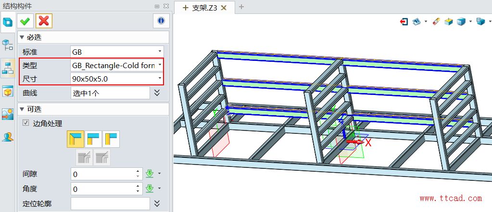Expand the double chevron beside 曲线
Viewport: 492px width, 212px height.
coord(157,93)
